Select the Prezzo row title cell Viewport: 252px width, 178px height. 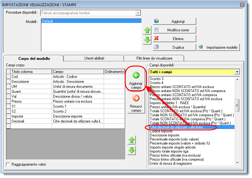coord(31,101)
